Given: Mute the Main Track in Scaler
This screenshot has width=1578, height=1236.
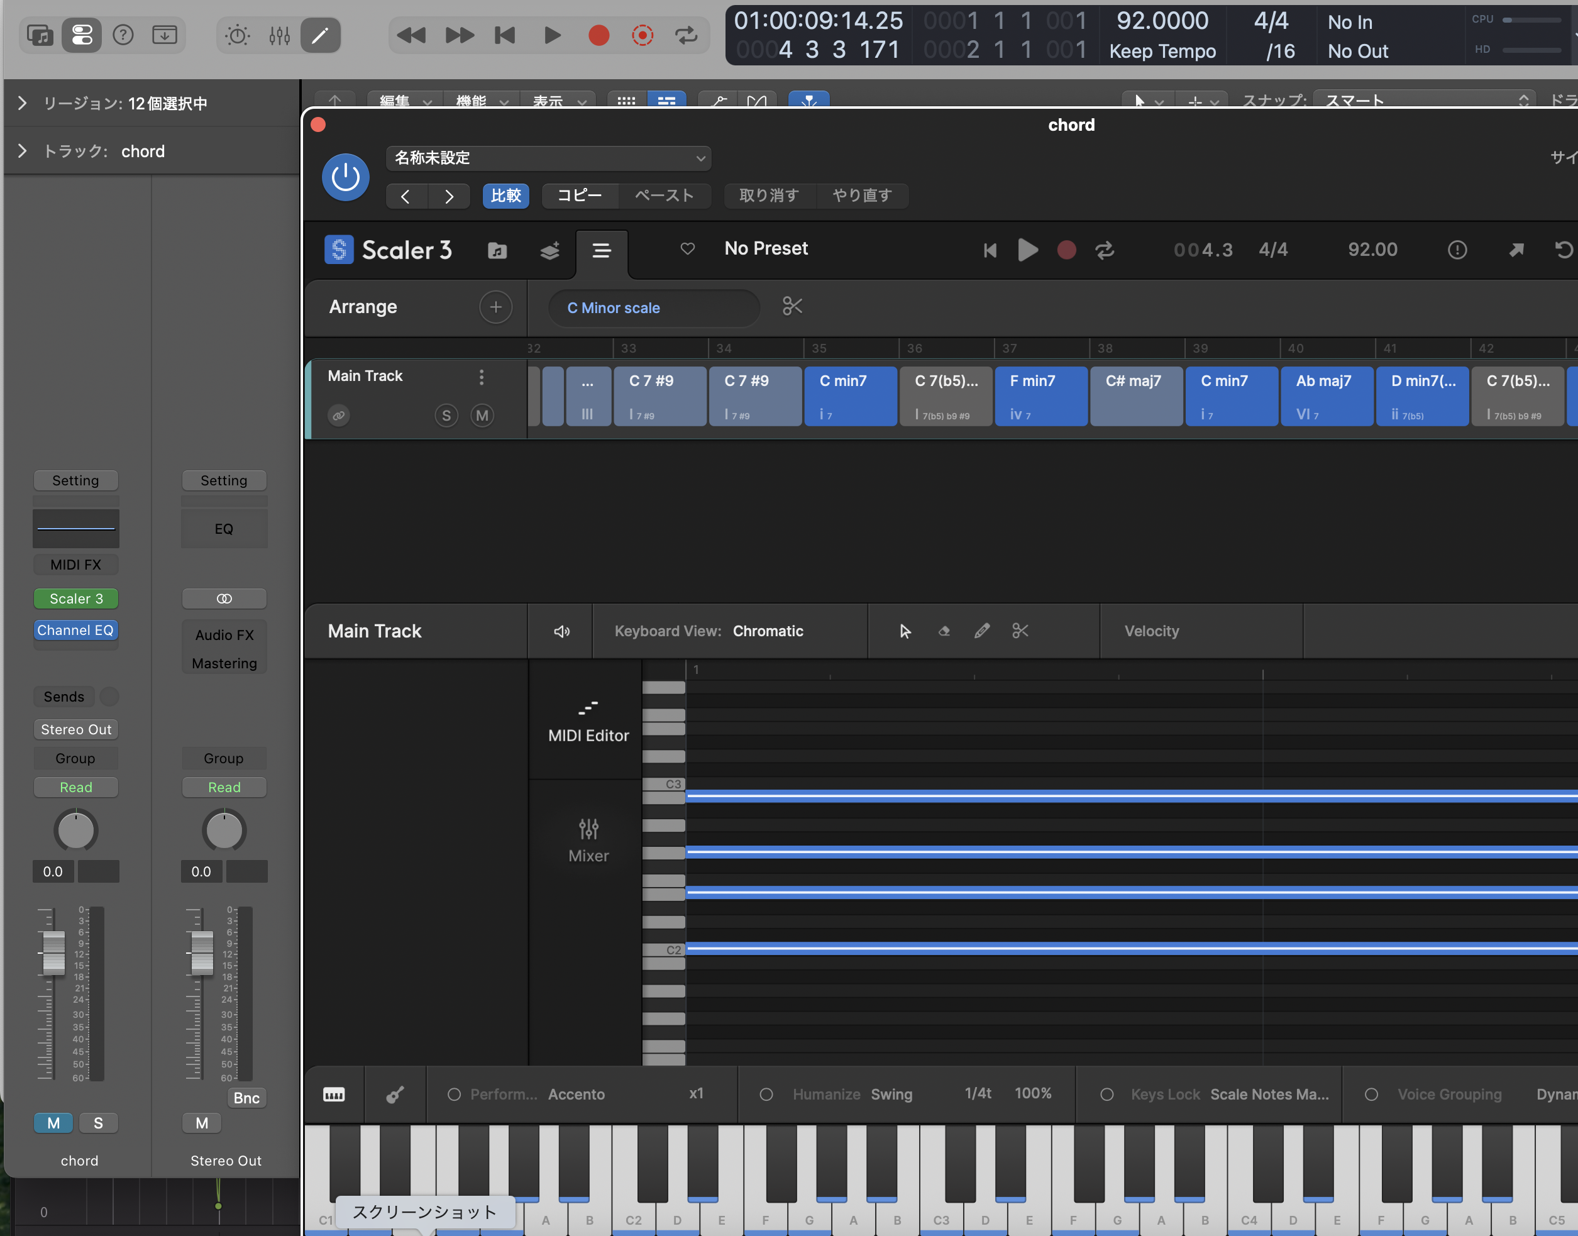Looking at the screenshot, I should [482, 416].
